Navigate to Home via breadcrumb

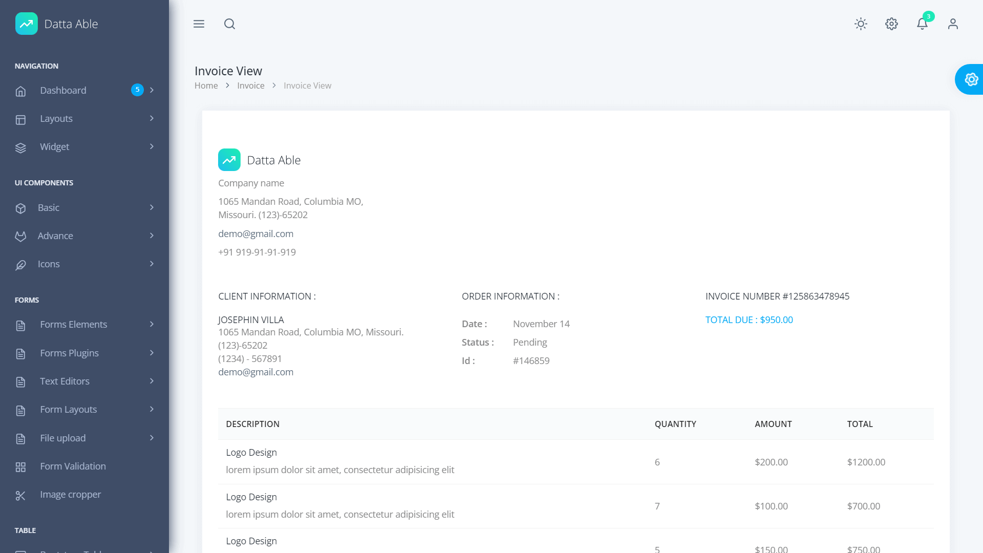pos(206,86)
